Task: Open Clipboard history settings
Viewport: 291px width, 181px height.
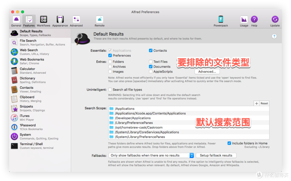Action: click(x=40, y=99)
